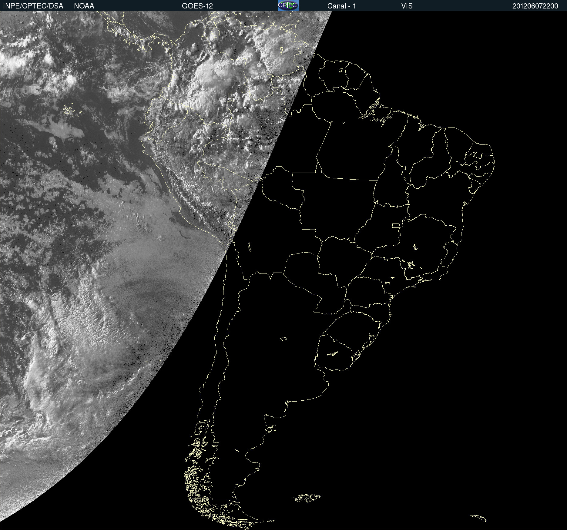Screen dimensions: 567x530
Task: Click the GOES-12 satellite label
Action: [197, 6]
